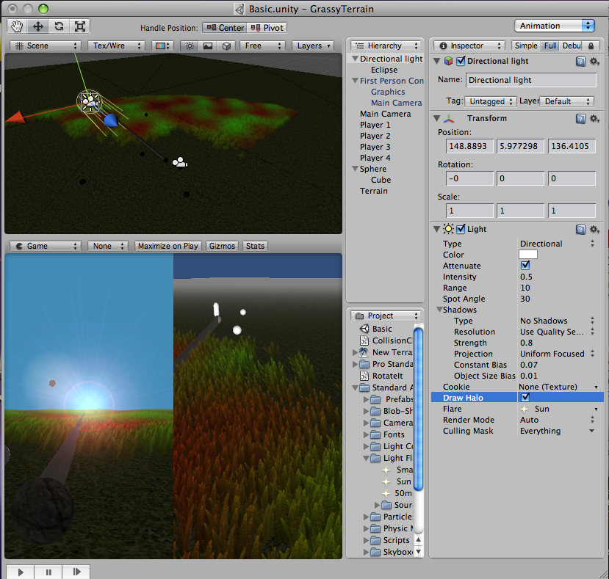This screenshot has height=579, width=609.
Task: Toggle scene lighting in the Scene view toolbar
Action: [190, 45]
